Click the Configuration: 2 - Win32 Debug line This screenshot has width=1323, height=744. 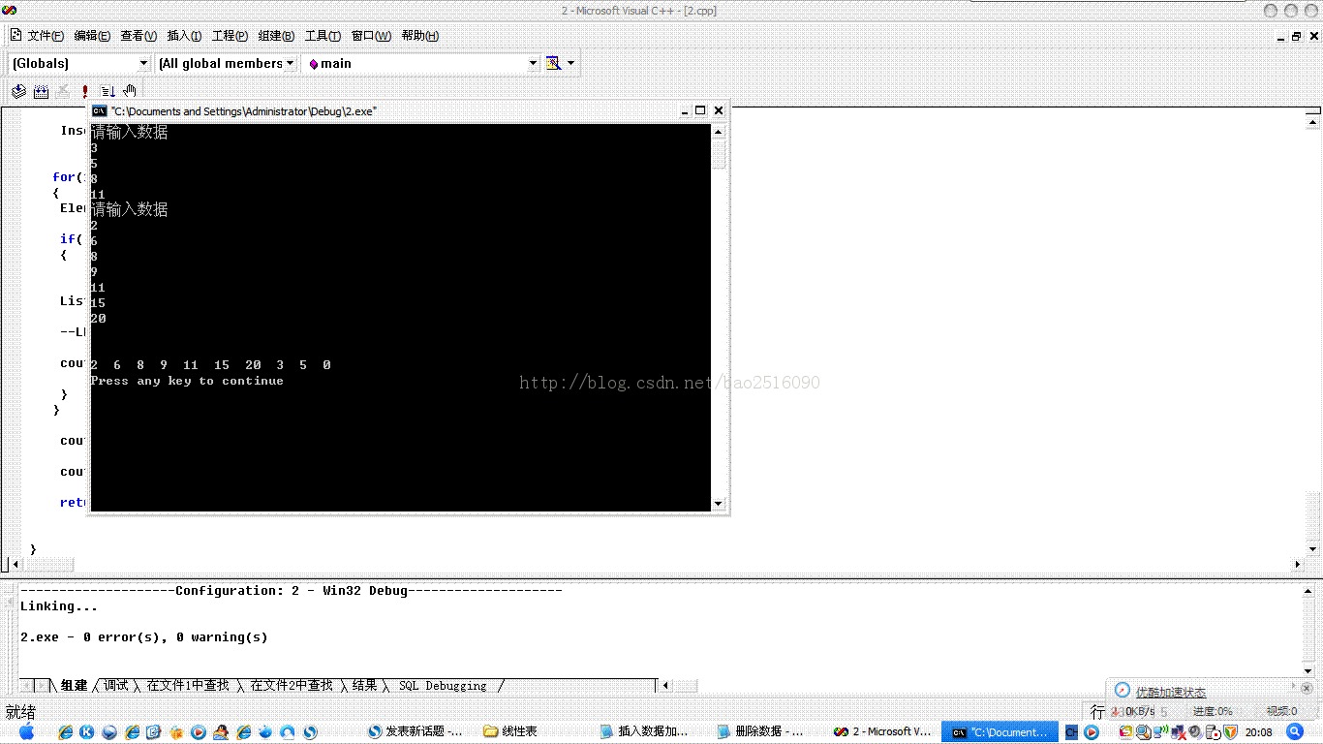point(292,591)
